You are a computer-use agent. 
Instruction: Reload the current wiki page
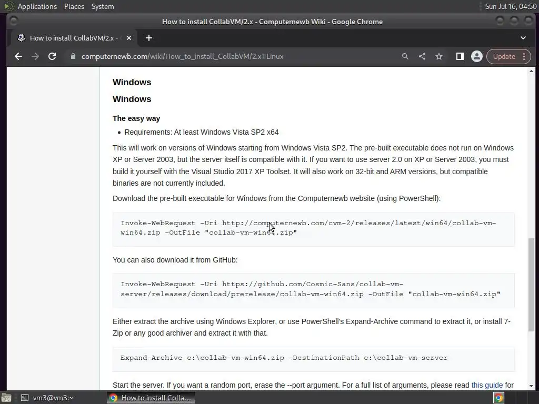(x=52, y=56)
